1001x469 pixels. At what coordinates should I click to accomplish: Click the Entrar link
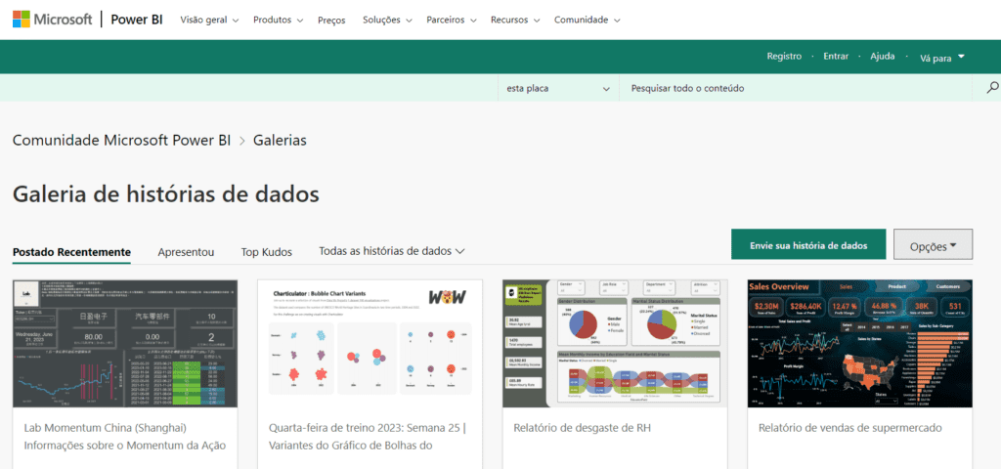pyautogui.click(x=836, y=56)
